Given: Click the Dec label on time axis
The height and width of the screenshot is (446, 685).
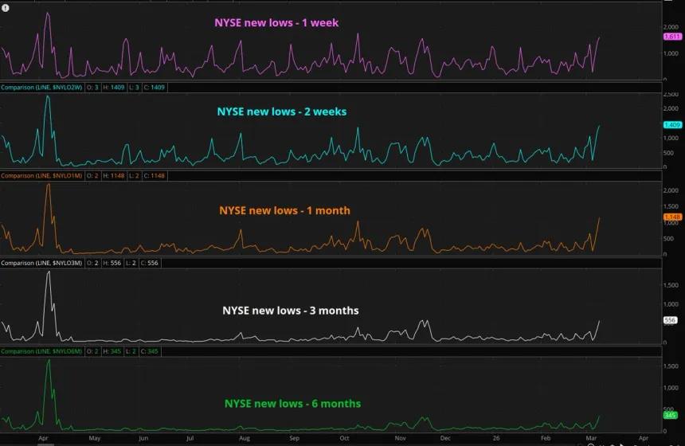Looking at the screenshot, I should click(x=445, y=438).
